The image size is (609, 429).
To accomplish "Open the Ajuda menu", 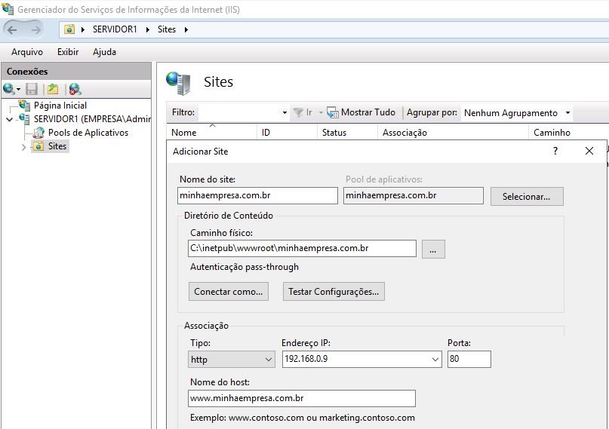I will click(x=104, y=52).
